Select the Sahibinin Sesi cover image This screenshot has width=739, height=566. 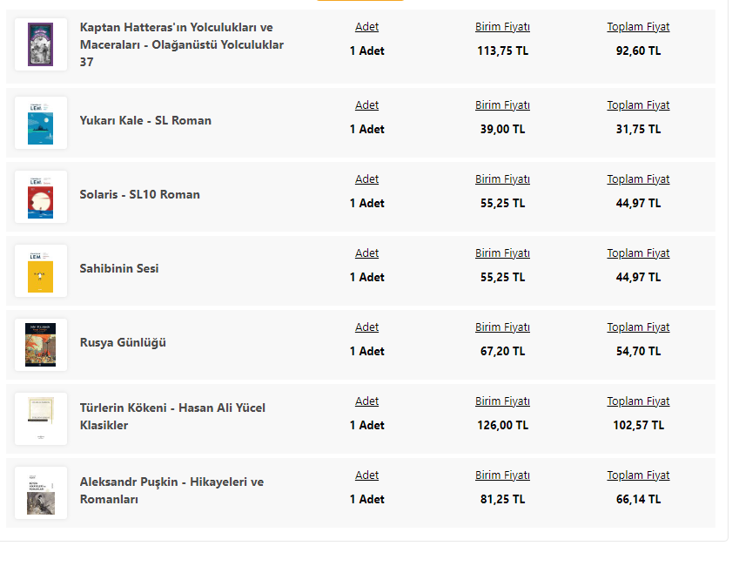pyautogui.click(x=41, y=271)
